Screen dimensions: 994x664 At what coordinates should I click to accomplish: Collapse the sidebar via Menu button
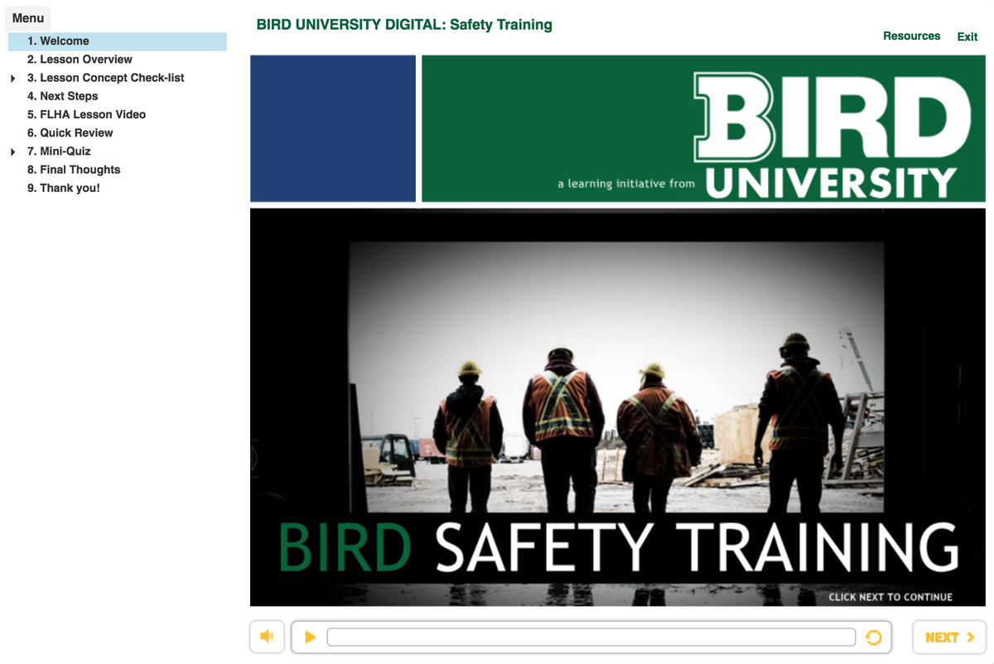(27, 17)
